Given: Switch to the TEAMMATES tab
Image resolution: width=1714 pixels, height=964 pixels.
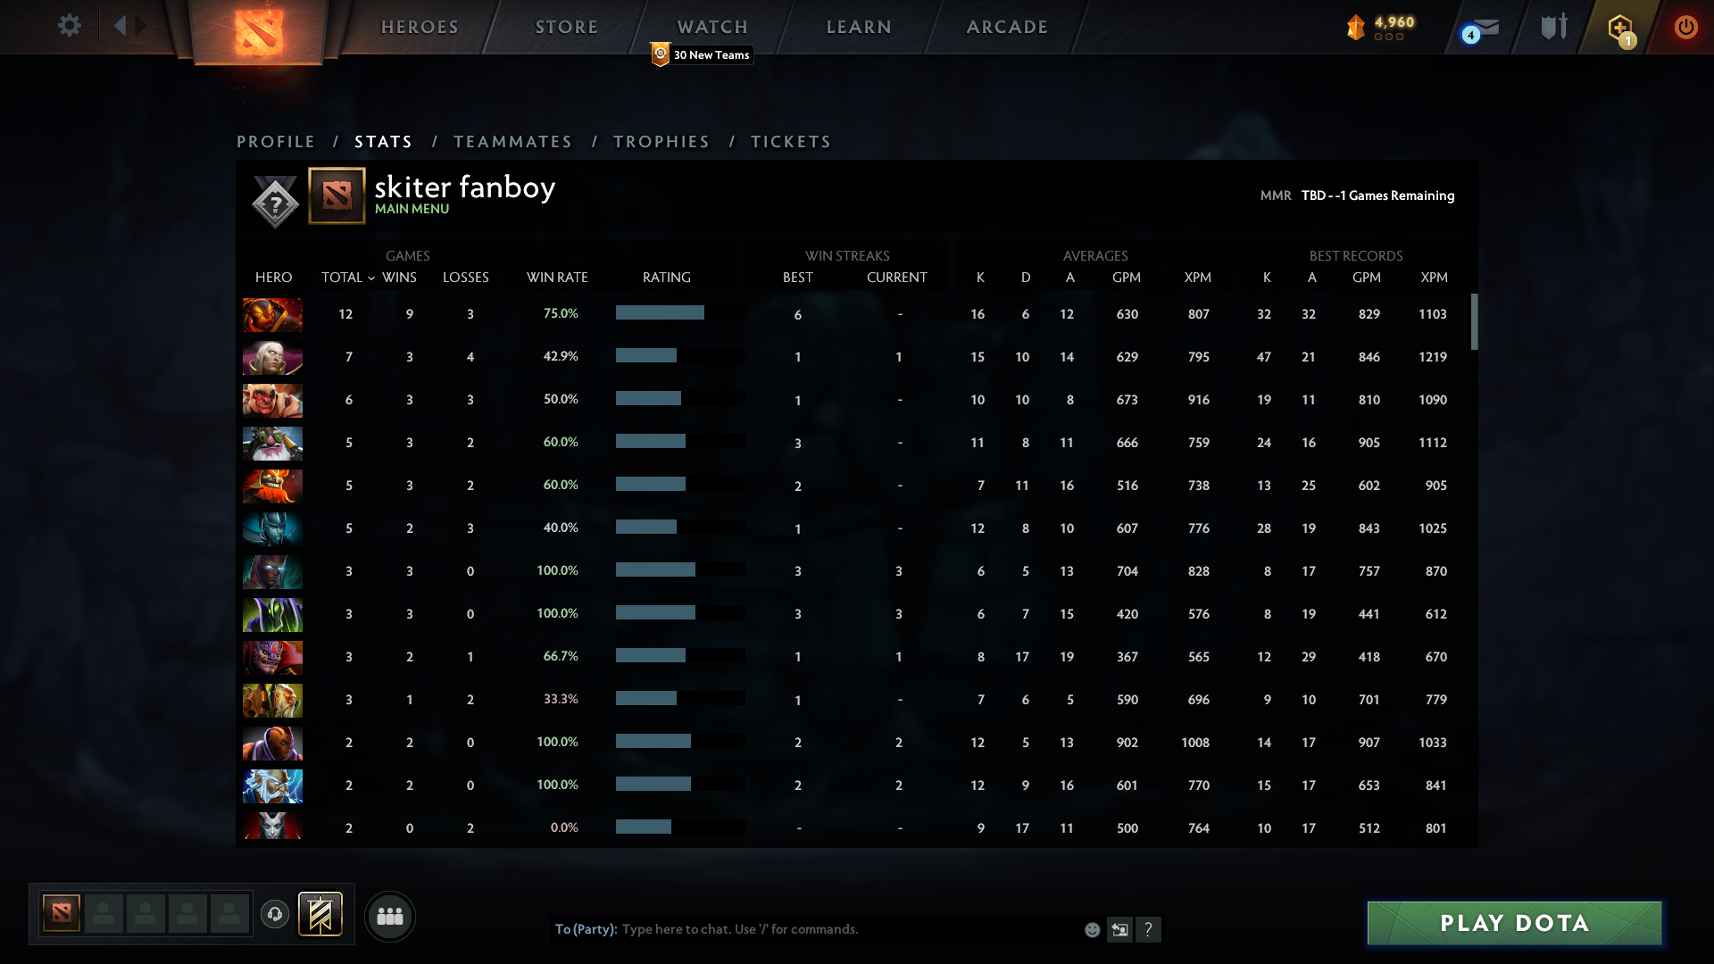Looking at the screenshot, I should pos(512,141).
